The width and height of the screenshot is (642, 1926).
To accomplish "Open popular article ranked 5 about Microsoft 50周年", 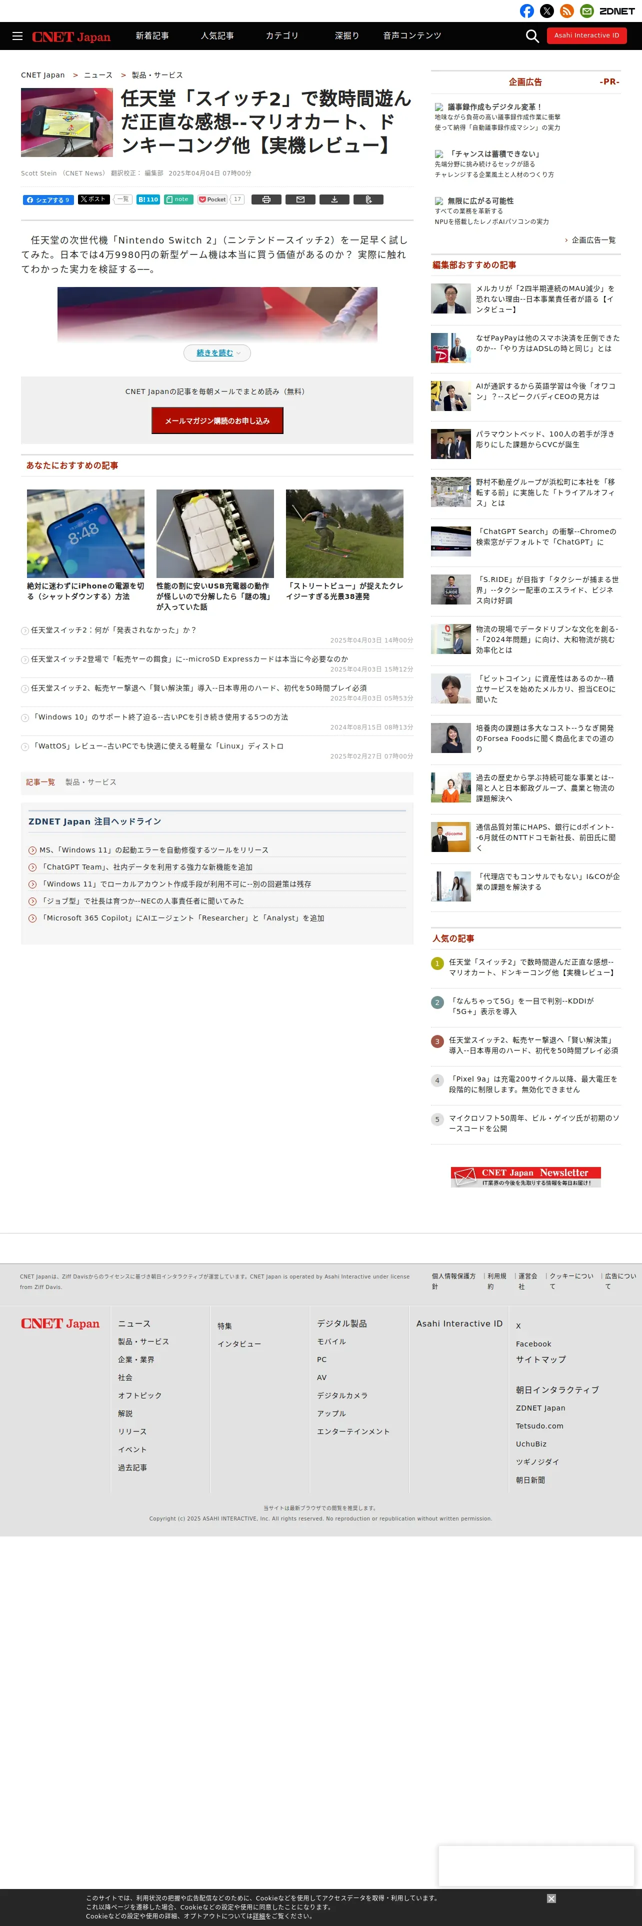I will tap(533, 1123).
